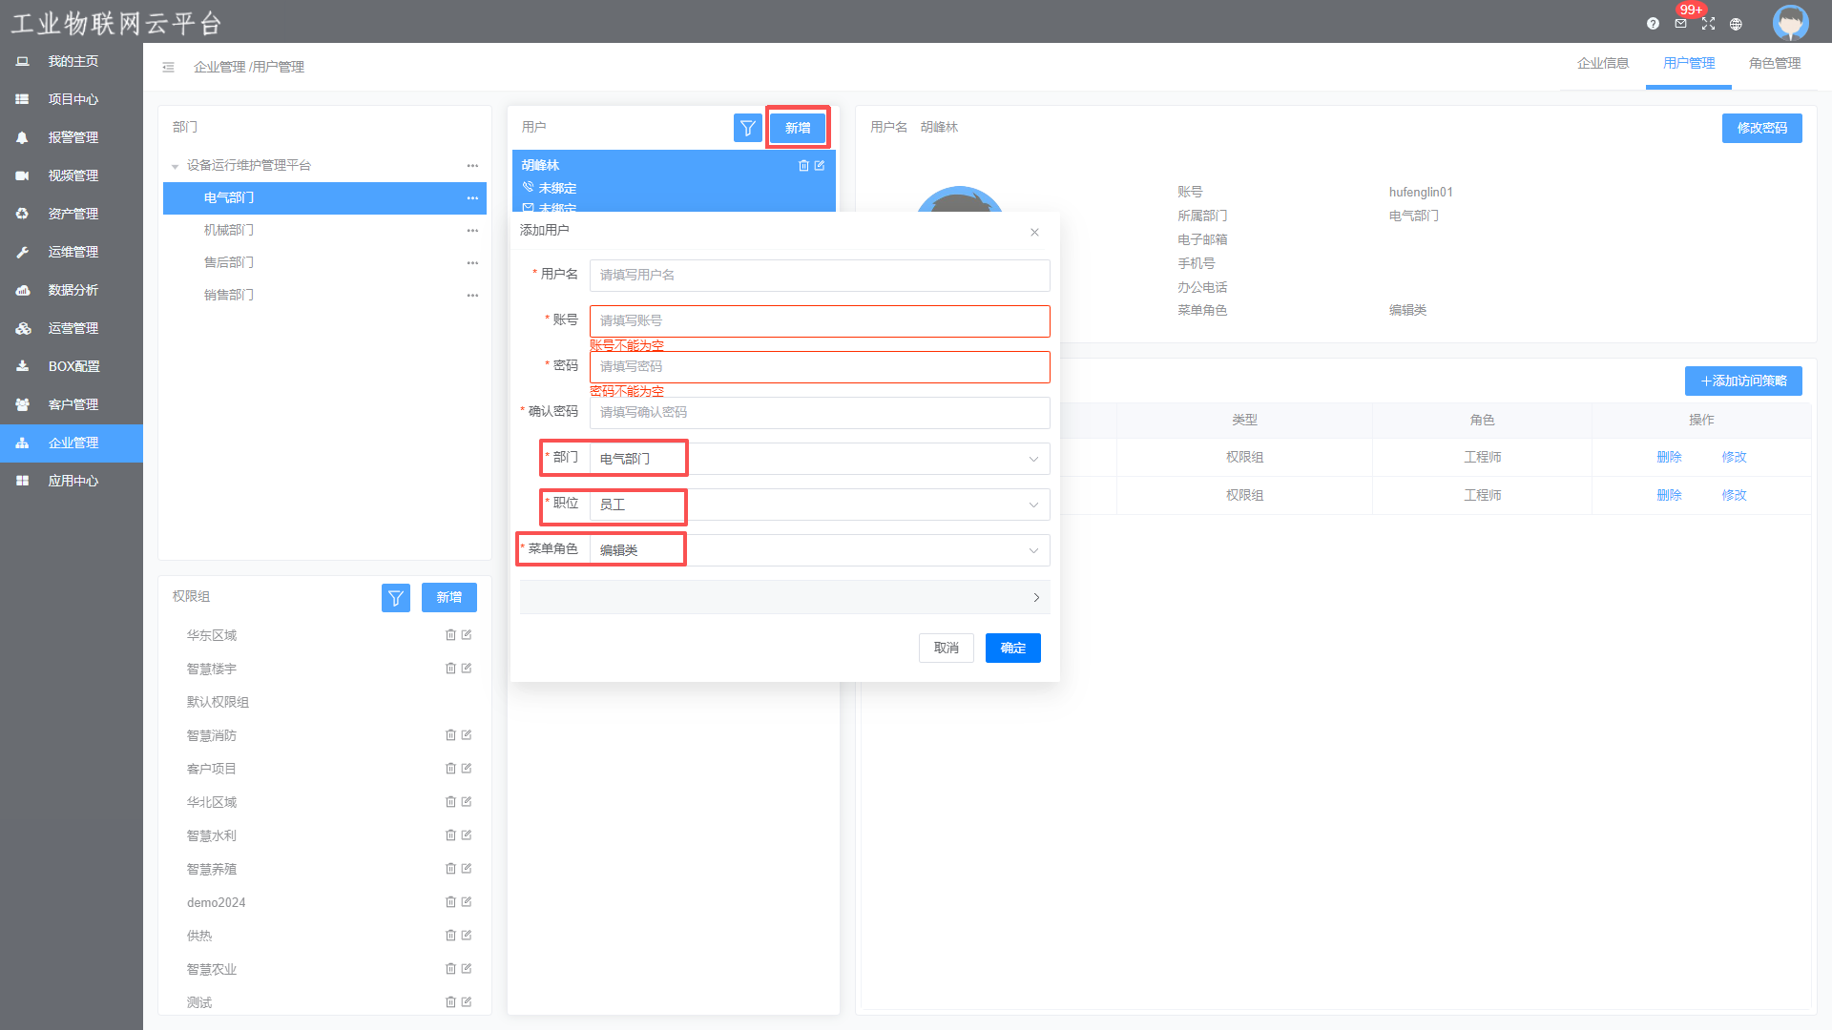Image resolution: width=1832 pixels, height=1030 pixels.
Task: Click the 确定 button in the dialog
Action: pos(1012,648)
